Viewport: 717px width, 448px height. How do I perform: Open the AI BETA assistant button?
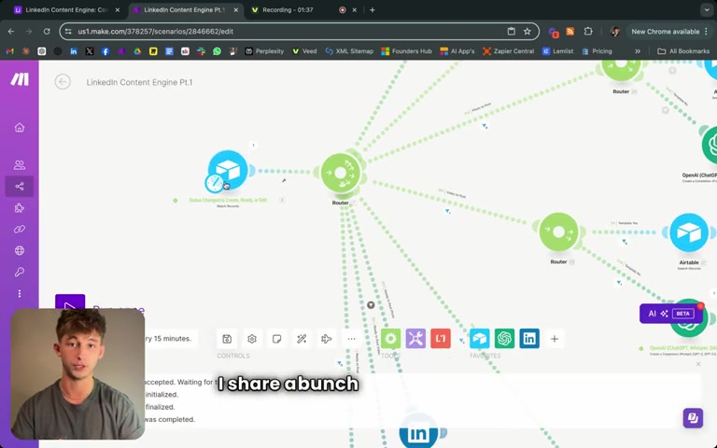[671, 314]
